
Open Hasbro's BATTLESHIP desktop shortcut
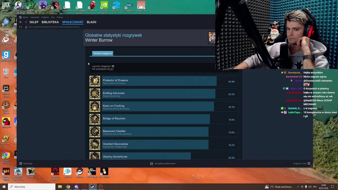pos(18,174)
